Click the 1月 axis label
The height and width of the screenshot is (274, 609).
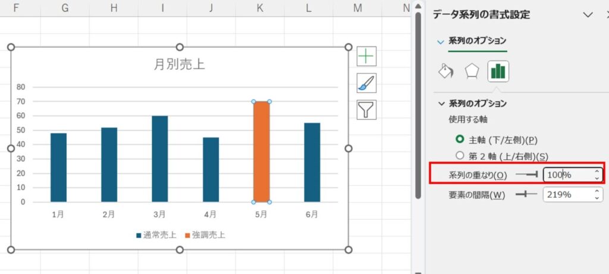58,214
